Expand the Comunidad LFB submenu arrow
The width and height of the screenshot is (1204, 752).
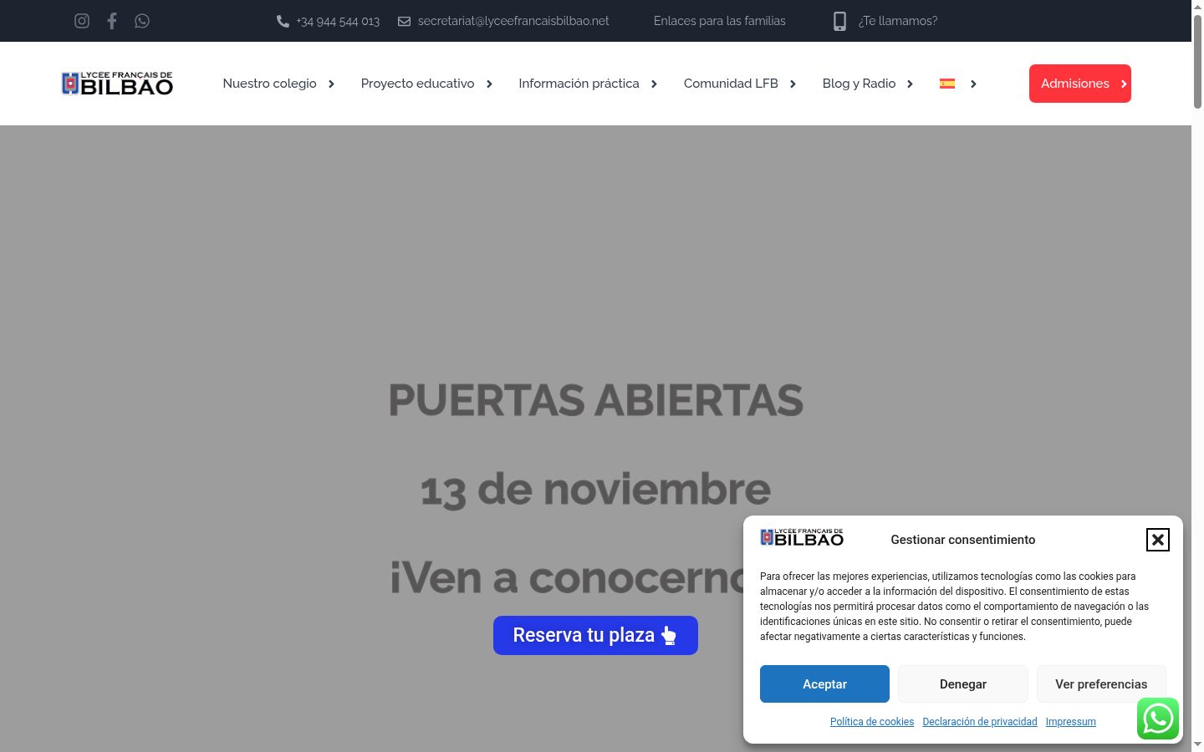pos(793,84)
